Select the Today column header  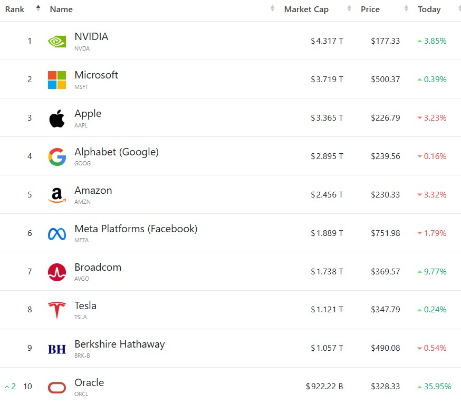pos(429,9)
